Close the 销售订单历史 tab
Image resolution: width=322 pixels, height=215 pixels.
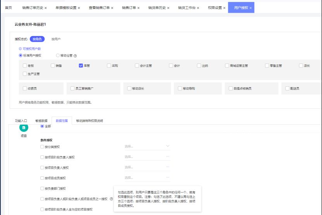pyautogui.click(x=46, y=8)
